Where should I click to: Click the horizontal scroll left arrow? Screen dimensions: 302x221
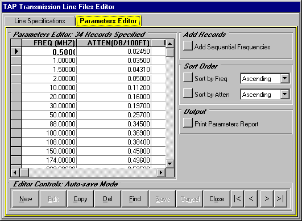tap(15, 173)
